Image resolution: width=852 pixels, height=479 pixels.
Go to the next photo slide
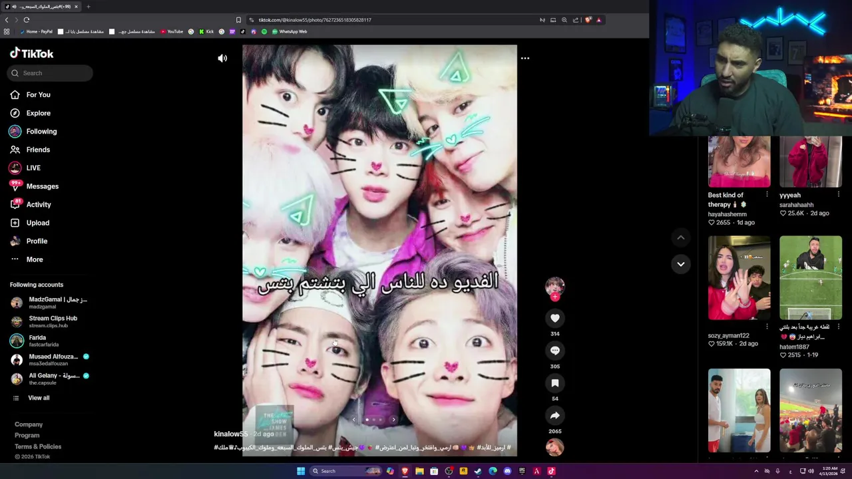(393, 420)
